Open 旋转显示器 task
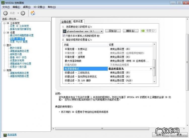This screenshot has width=189, height=138. click(16, 54)
